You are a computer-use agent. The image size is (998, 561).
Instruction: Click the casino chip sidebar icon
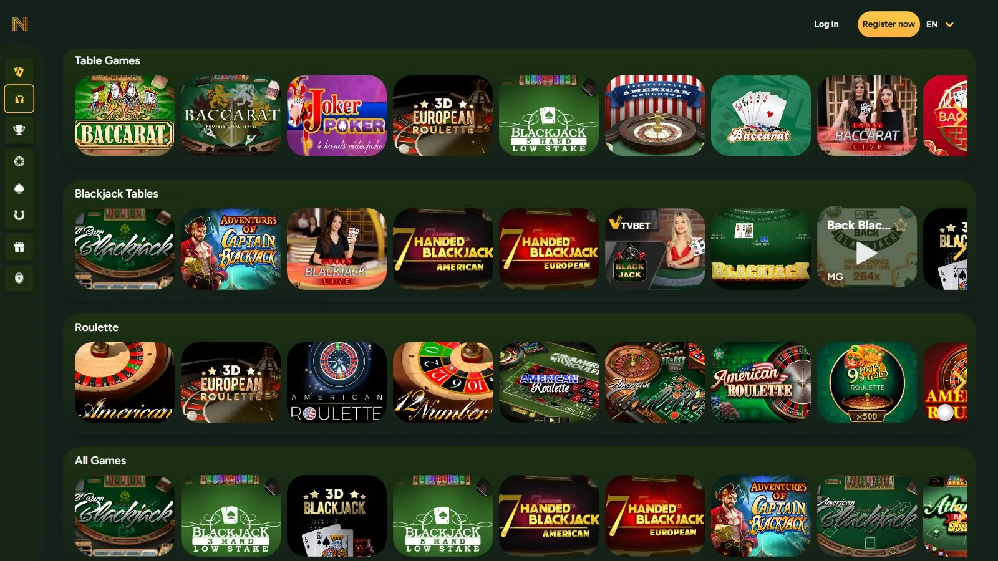pos(19,161)
